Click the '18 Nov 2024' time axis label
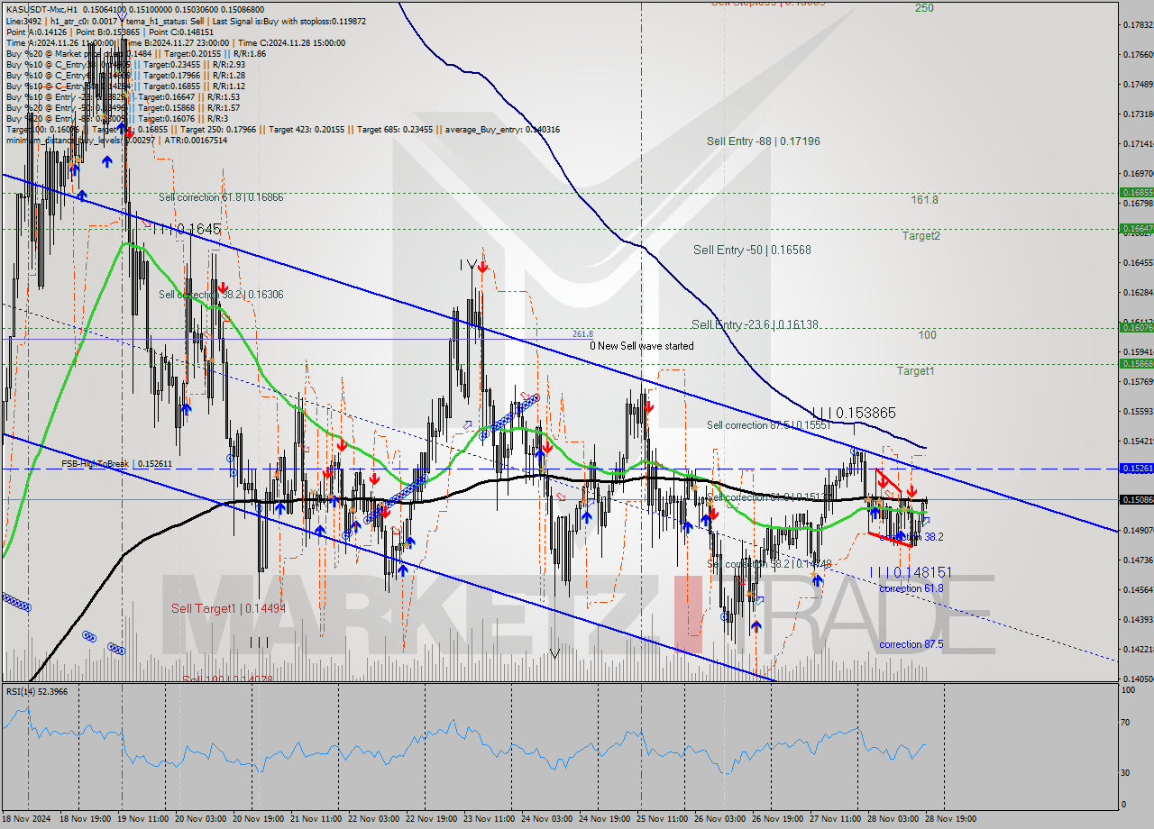Viewport: 1154px width, 829px height. (x=25, y=819)
